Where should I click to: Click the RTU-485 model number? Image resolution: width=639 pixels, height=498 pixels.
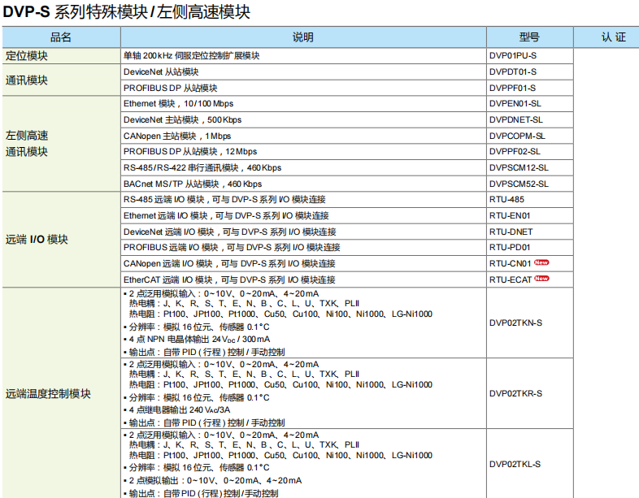point(506,199)
